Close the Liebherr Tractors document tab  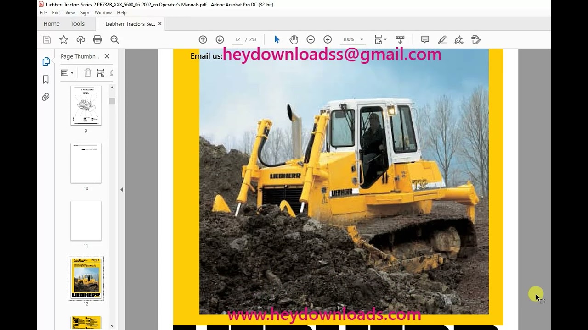pyautogui.click(x=160, y=24)
